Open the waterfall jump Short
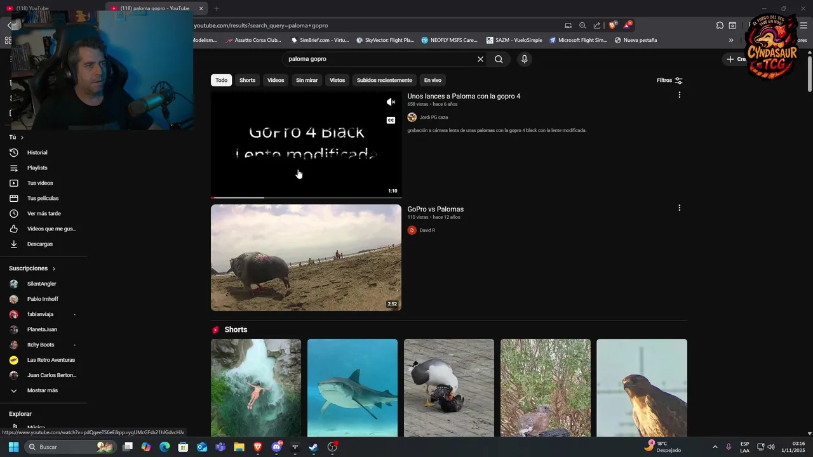The image size is (813, 457). 256,388
